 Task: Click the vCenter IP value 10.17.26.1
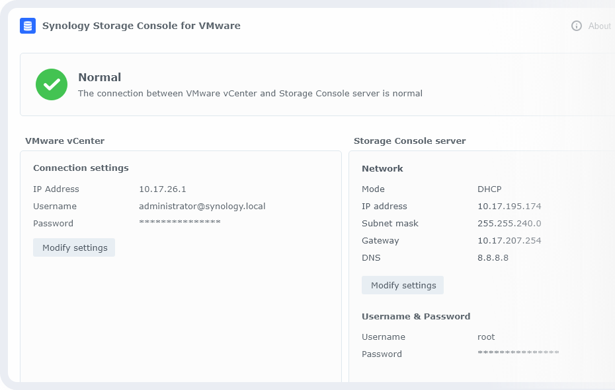pos(163,189)
